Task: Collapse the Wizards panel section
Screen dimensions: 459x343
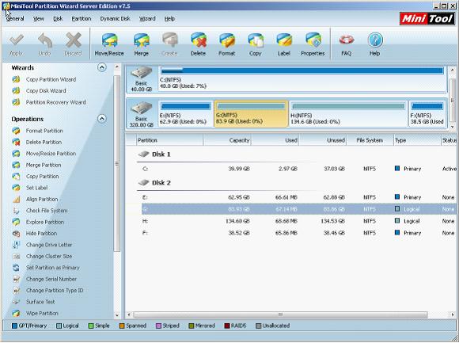Action: pos(101,67)
